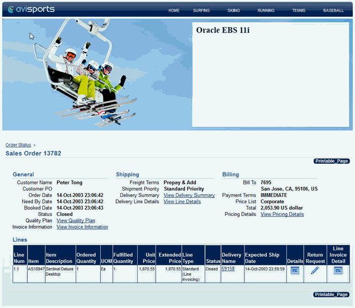The height and width of the screenshot is (308, 355).
Task: Select the TENNIS menu item
Action: pos(298,10)
